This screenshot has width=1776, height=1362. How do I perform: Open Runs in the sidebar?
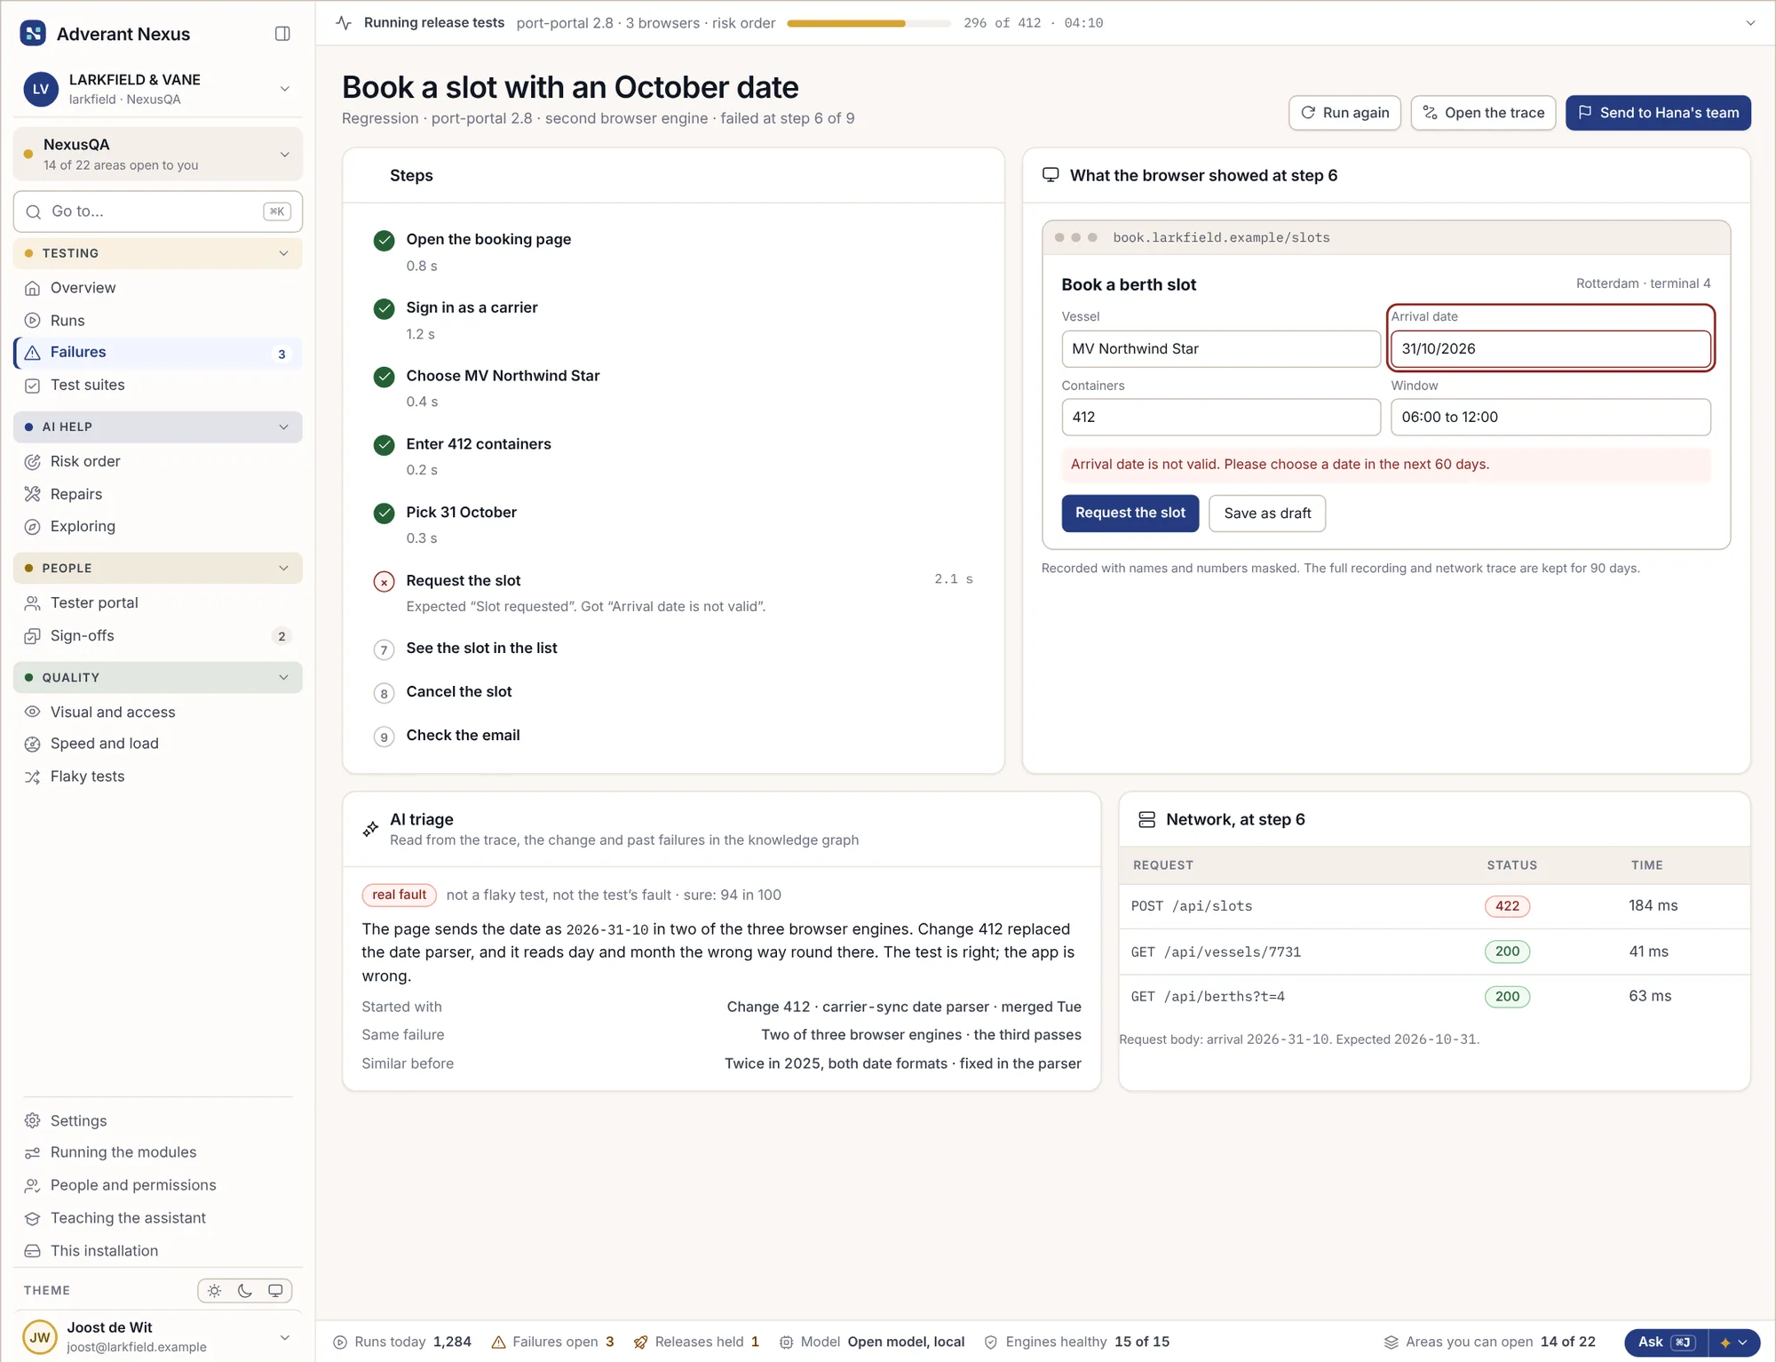[x=158, y=321]
